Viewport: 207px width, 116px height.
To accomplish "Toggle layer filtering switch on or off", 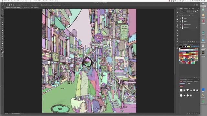I will click(x=198, y=11).
